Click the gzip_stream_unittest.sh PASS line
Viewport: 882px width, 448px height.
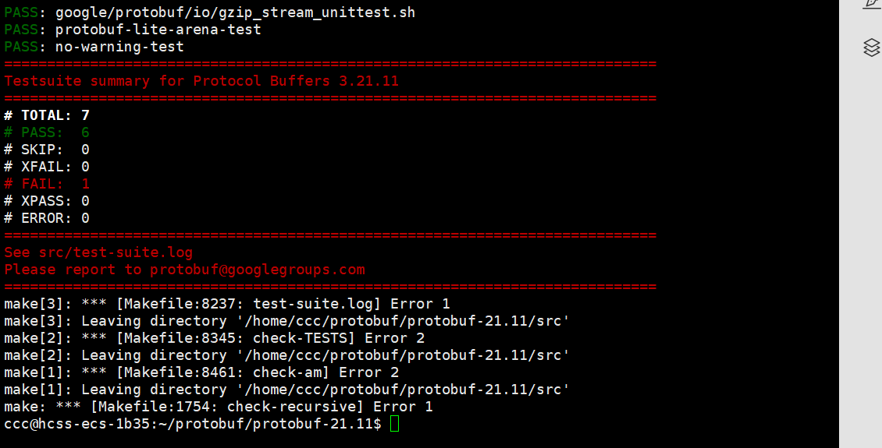click(x=209, y=12)
